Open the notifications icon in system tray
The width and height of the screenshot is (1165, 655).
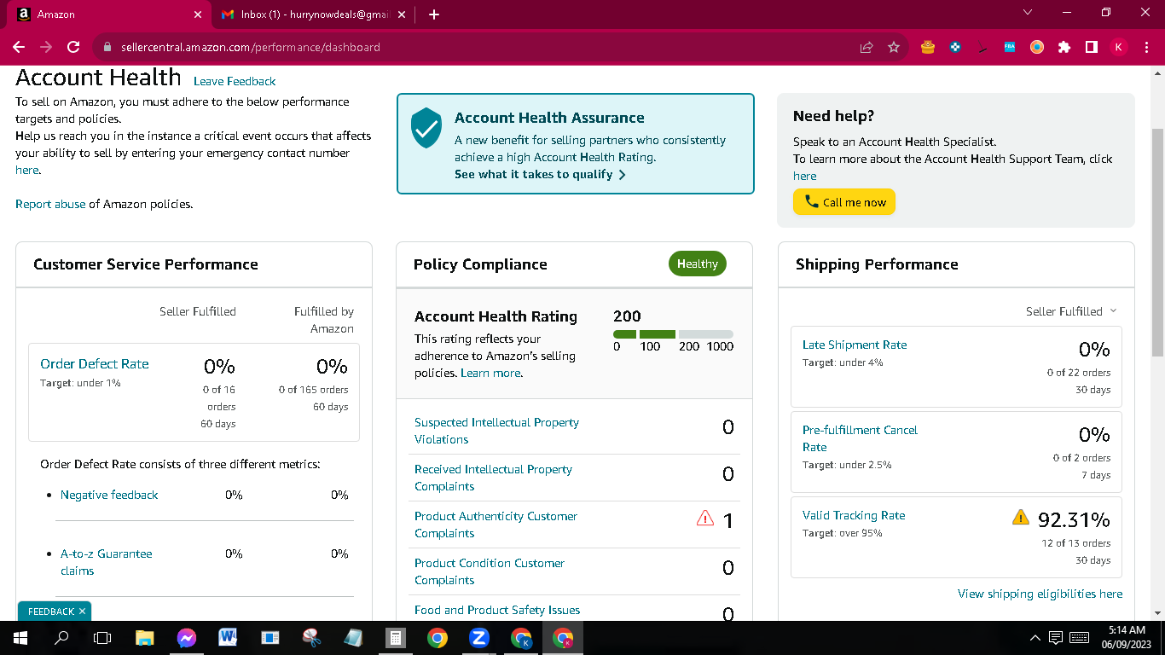tap(1056, 638)
